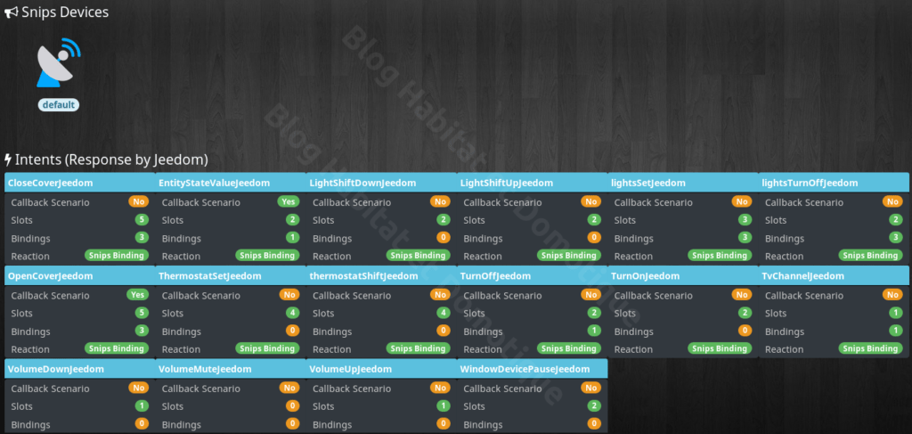Open the OpenCoverJeedom intent header
The height and width of the screenshot is (434, 912).
point(79,275)
